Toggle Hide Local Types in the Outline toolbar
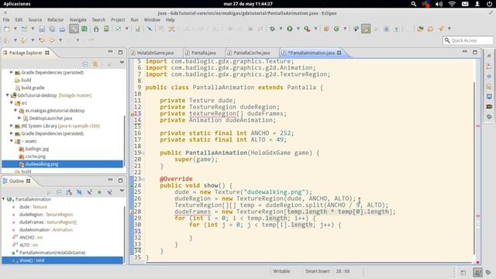This screenshot has width=496, height=279. pyautogui.click(x=109, y=192)
